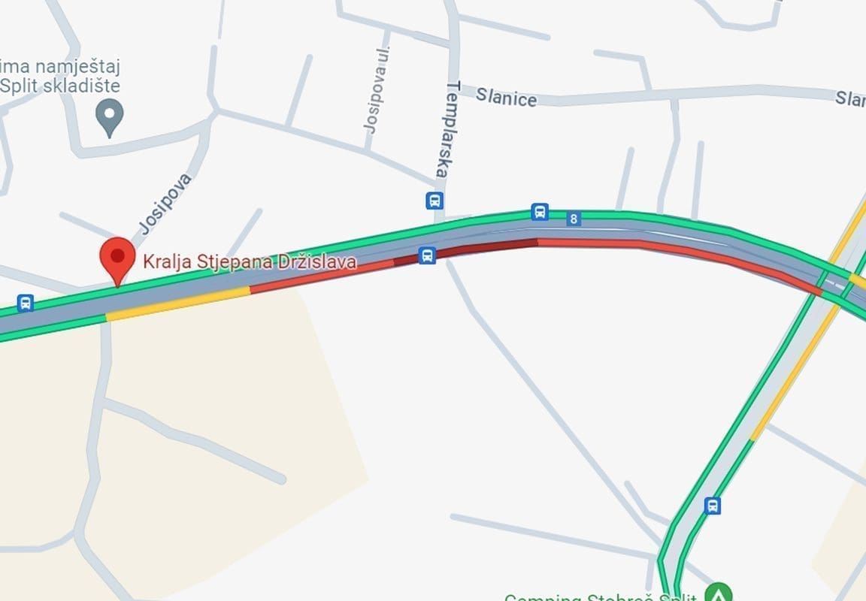Screen dimensions: 866x601
Task: Click the Kralja Stjepana Držislava place label
Action: 250,261
